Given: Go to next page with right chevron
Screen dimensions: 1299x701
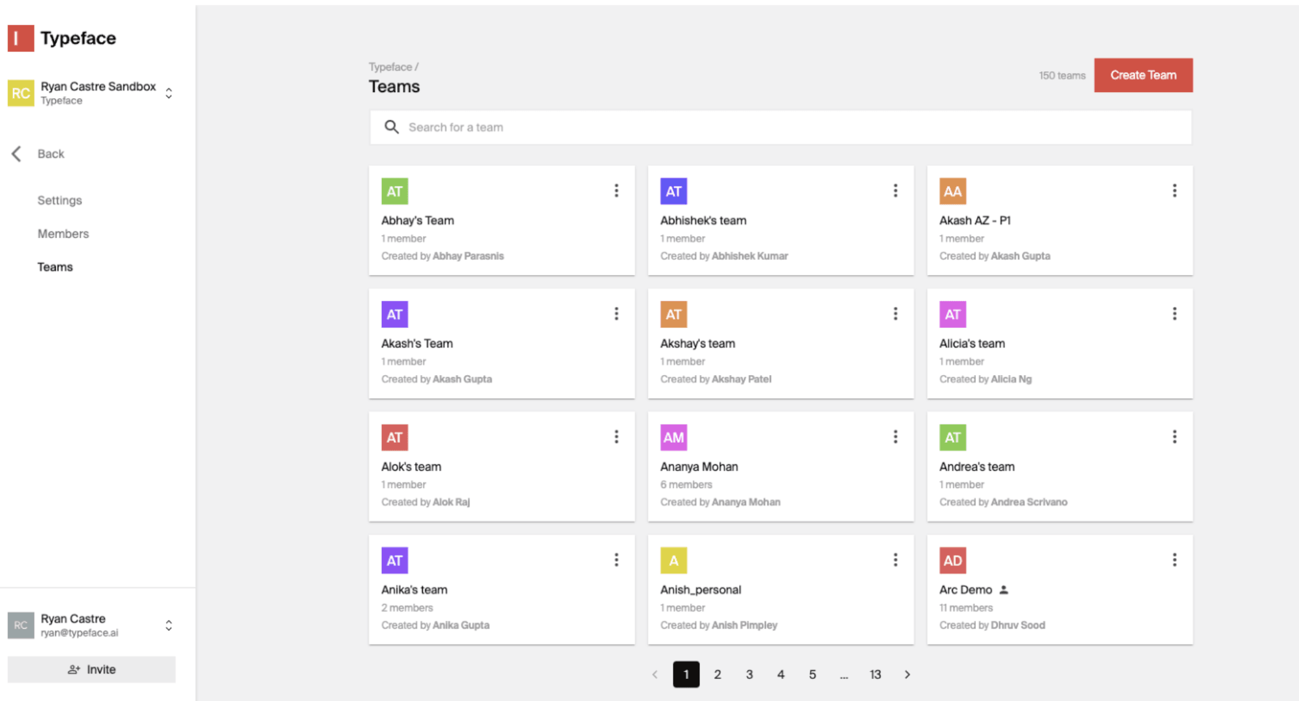Looking at the screenshot, I should [907, 675].
